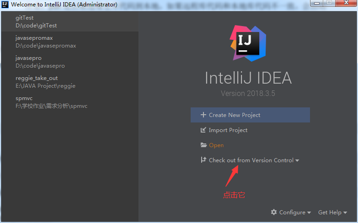
Task: Expand the Configure dropdown arrow
Action: [309, 213]
